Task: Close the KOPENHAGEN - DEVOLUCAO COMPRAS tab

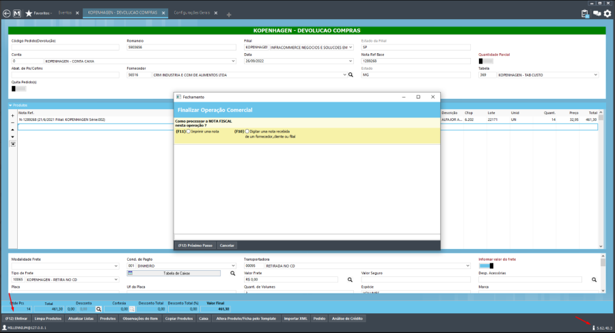Action: pyautogui.click(x=163, y=13)
